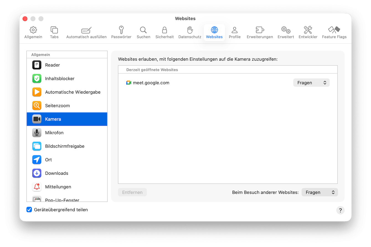Select the Passwörter key icon
Viewport: 371px width, 247px height.
(121, 32)
